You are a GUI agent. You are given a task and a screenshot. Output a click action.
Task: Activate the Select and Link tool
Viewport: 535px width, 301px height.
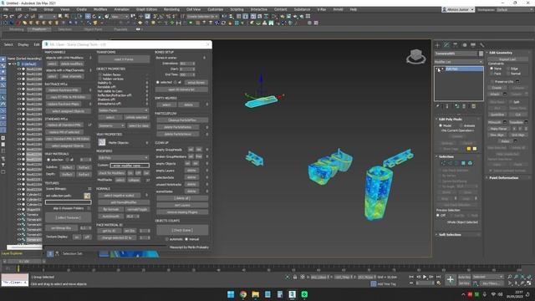(20, 17)
